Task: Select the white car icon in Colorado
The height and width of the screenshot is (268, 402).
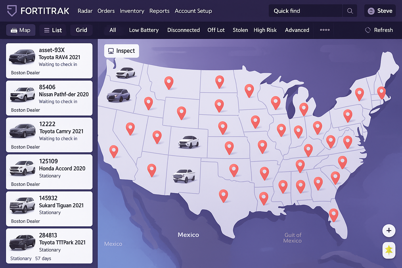Action: click(x=188, y=142)
